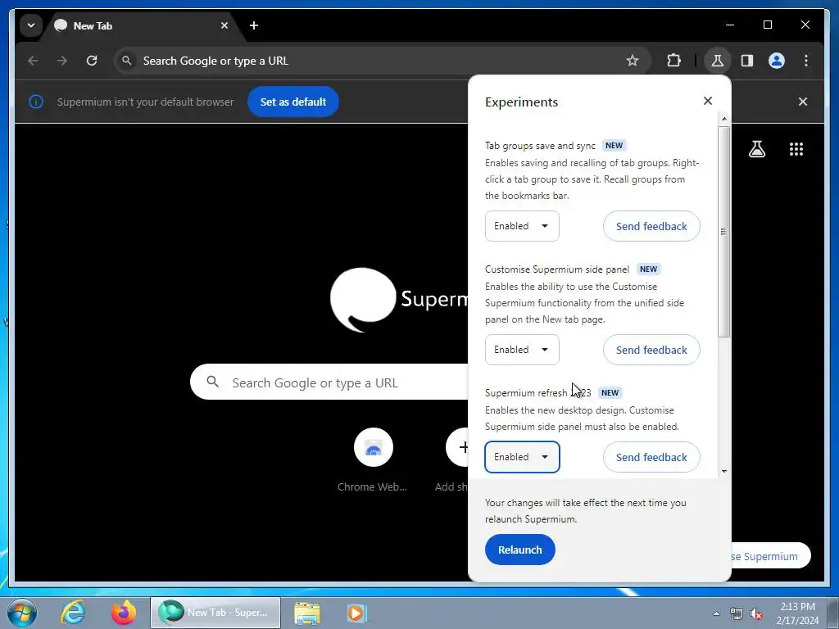Open the tab search dropdown arrow
The height and width of the screenshot is (629, 839).
[x=31, y=25]
